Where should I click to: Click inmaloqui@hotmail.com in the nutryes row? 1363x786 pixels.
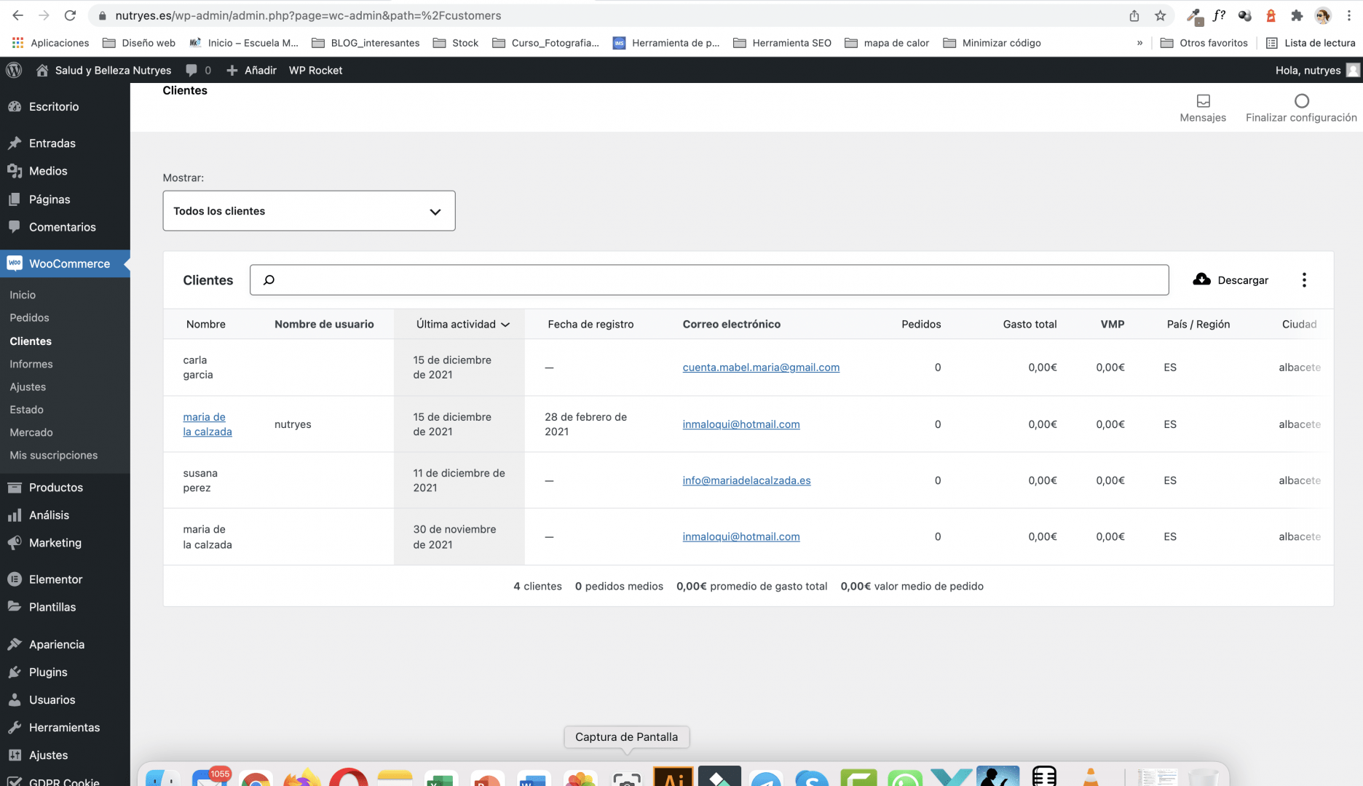tap(741, 424)
